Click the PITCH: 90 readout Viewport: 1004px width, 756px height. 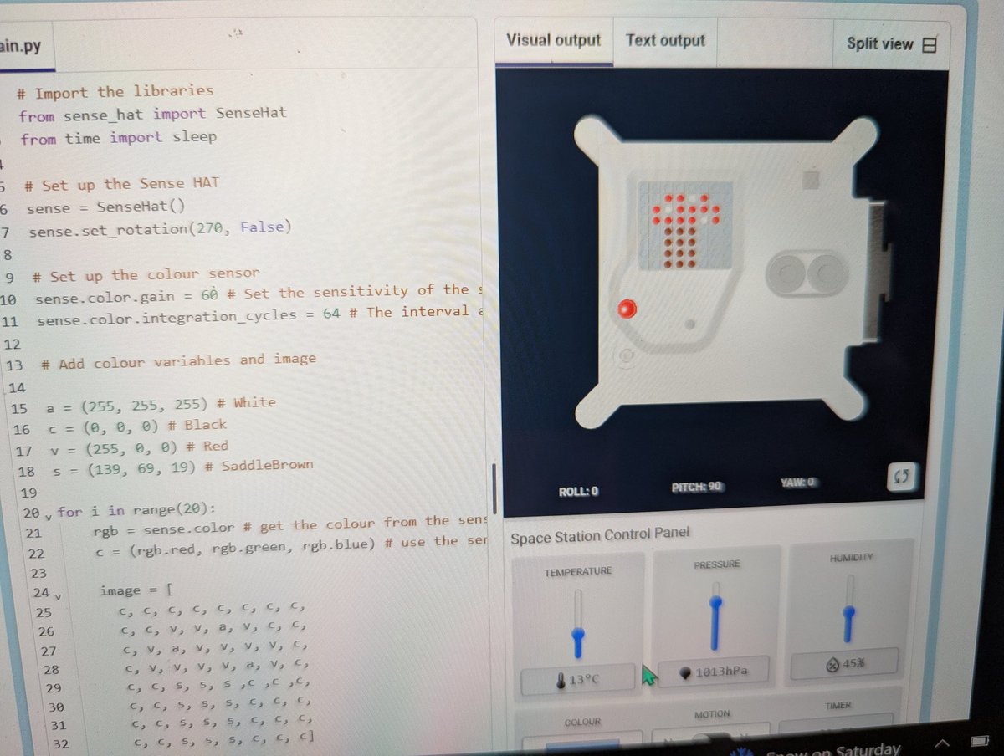coord(697,486)
